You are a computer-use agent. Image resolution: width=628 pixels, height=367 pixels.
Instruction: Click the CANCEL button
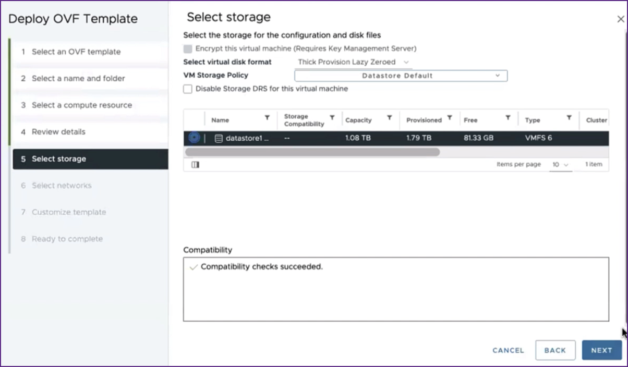tap(508, 350)
